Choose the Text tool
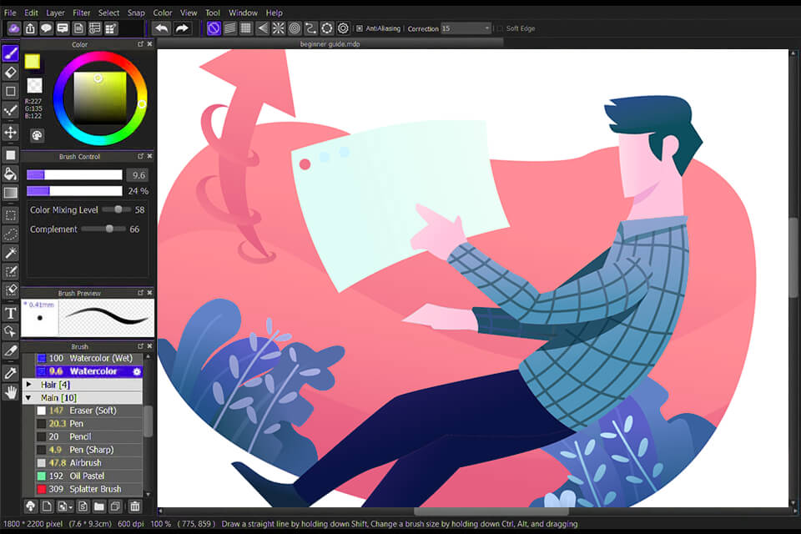The image size is (801, 534). [x=11, y=311]
